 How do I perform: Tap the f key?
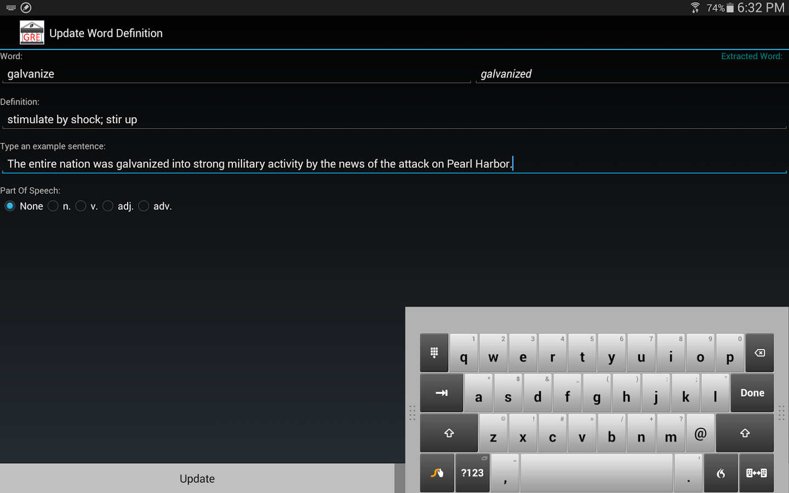coord(567,393)
